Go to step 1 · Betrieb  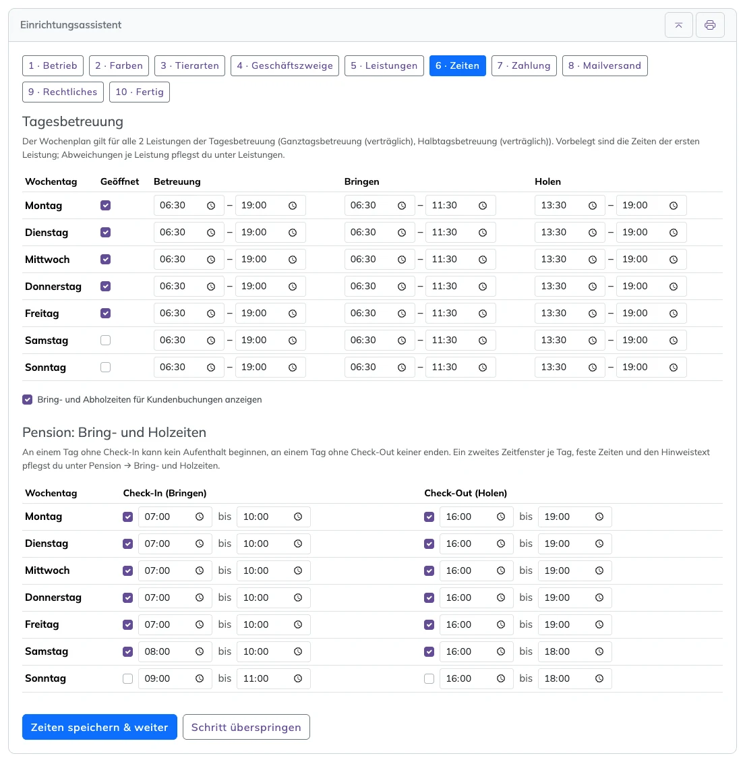(x=53, y=65)
